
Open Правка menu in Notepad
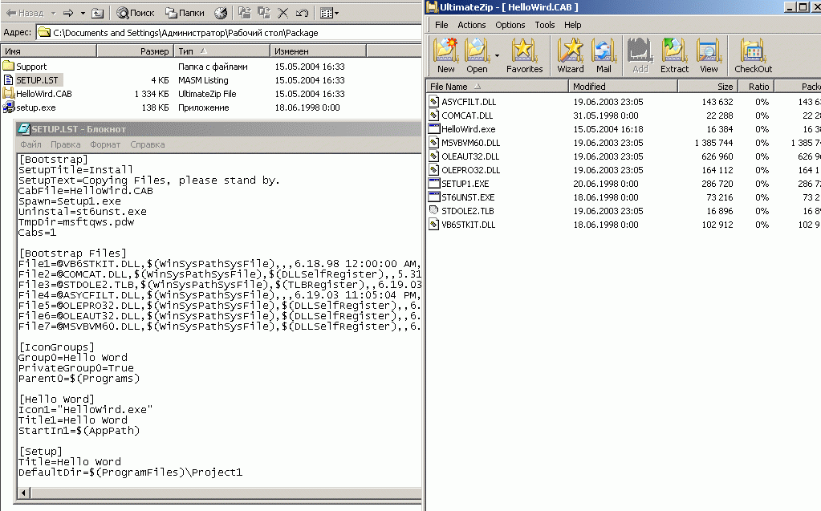coord(66,144)
